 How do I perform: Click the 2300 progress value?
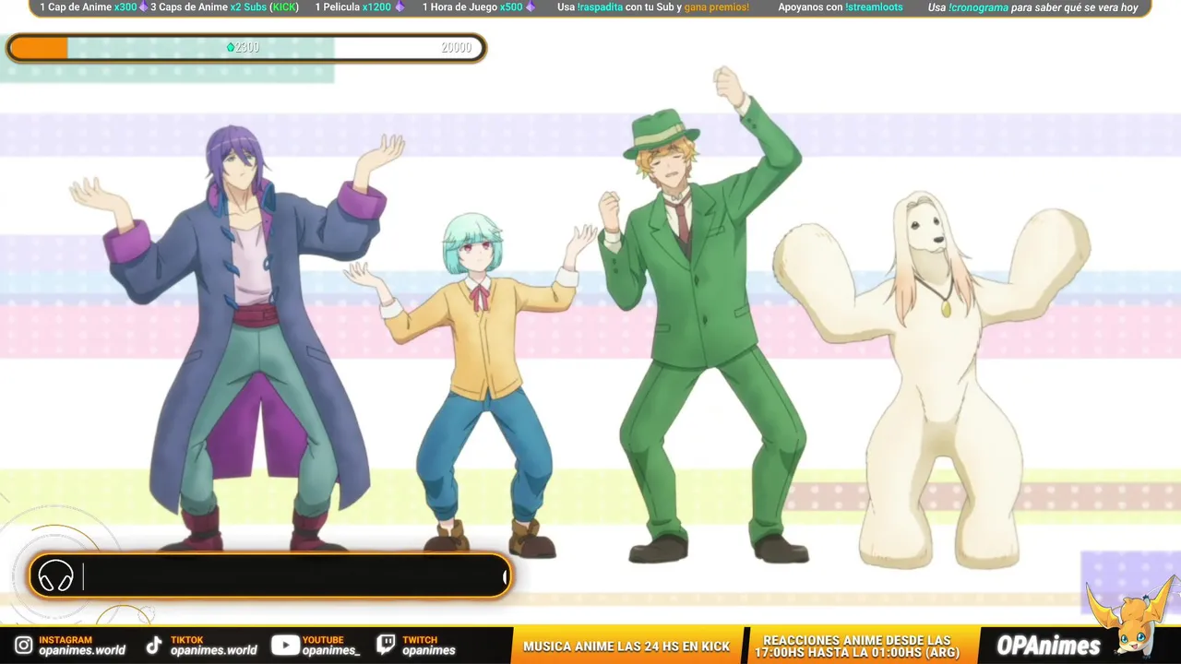[247, 48]
